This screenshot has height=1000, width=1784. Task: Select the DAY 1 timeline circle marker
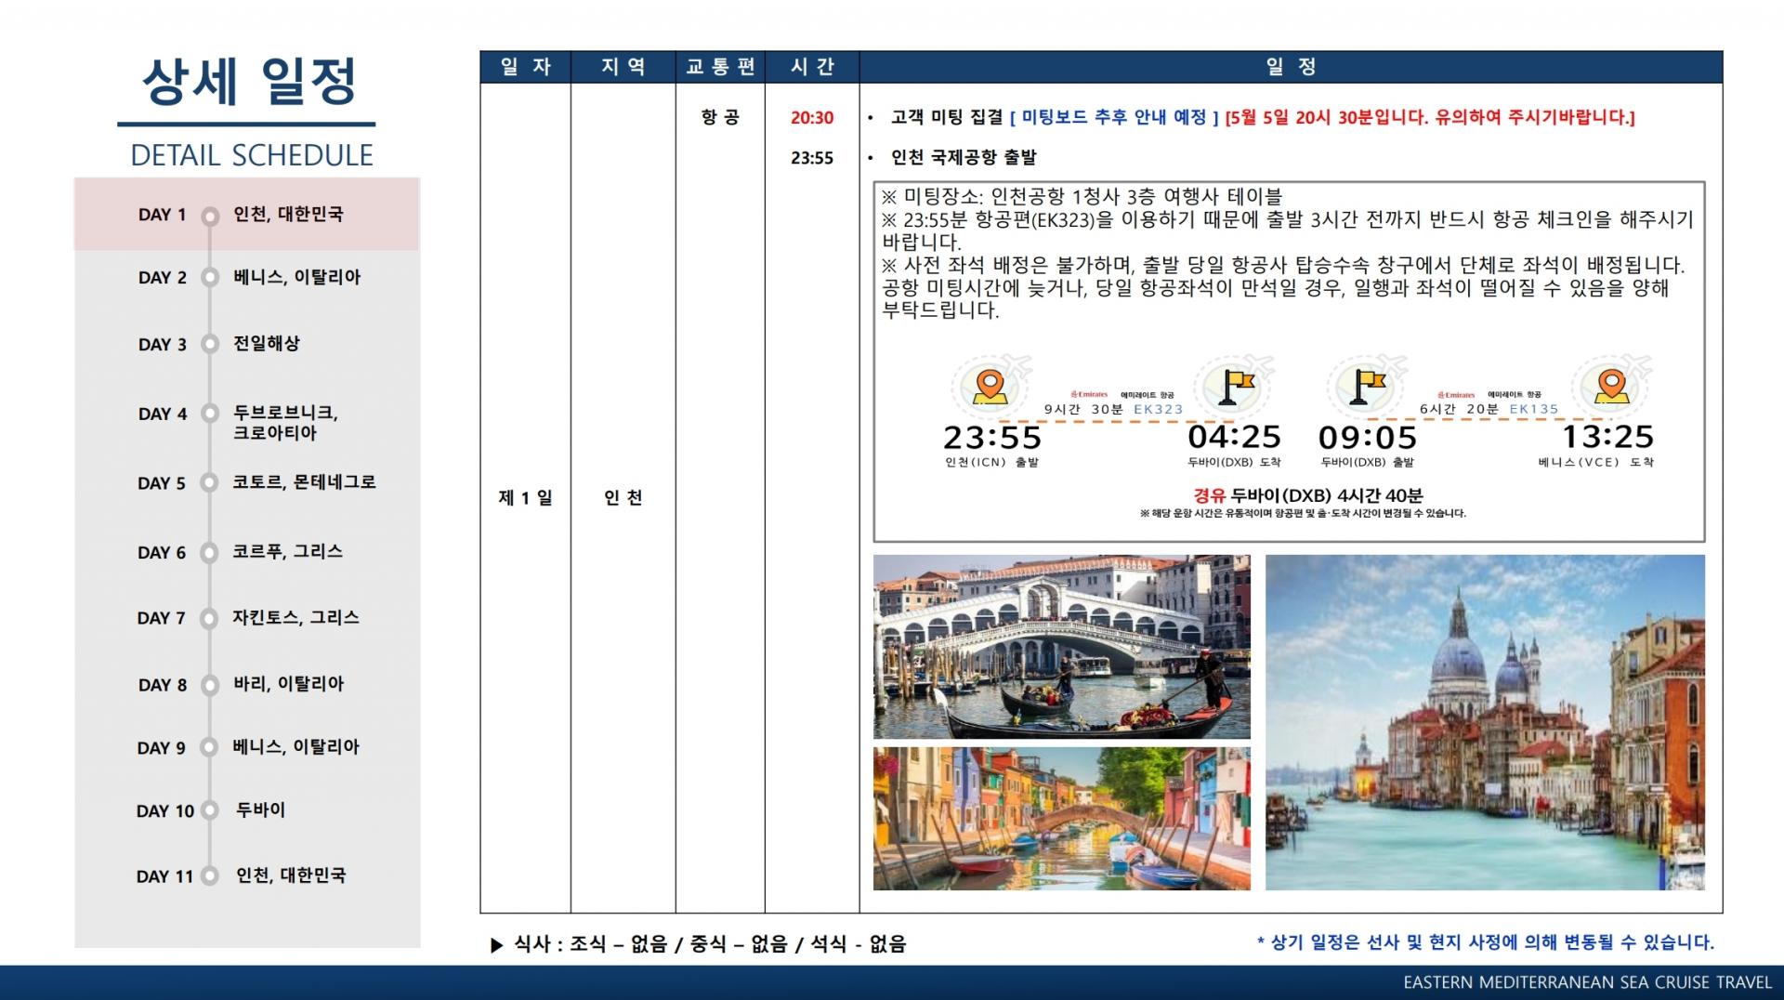[x=210, y=216]
